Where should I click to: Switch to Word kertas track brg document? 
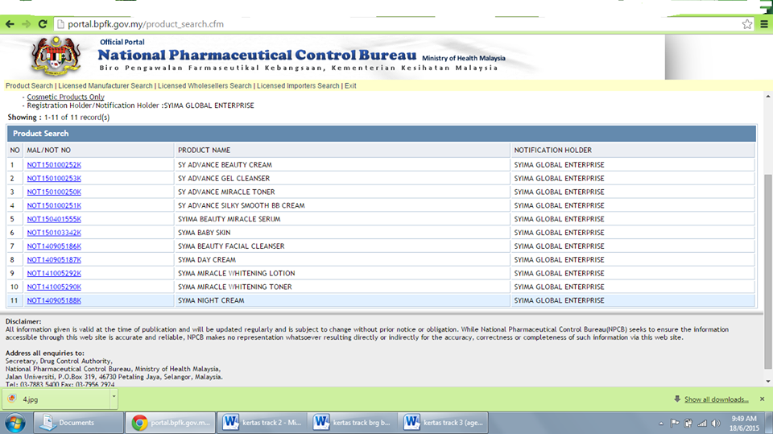pyautogui.click(x=353, y=423)
